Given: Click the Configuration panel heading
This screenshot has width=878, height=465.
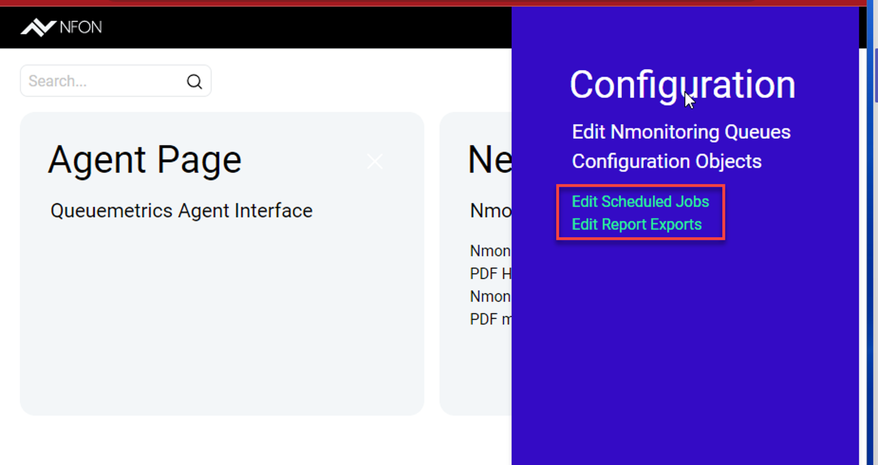Looking at the screenshot, I should pos(682,85).
